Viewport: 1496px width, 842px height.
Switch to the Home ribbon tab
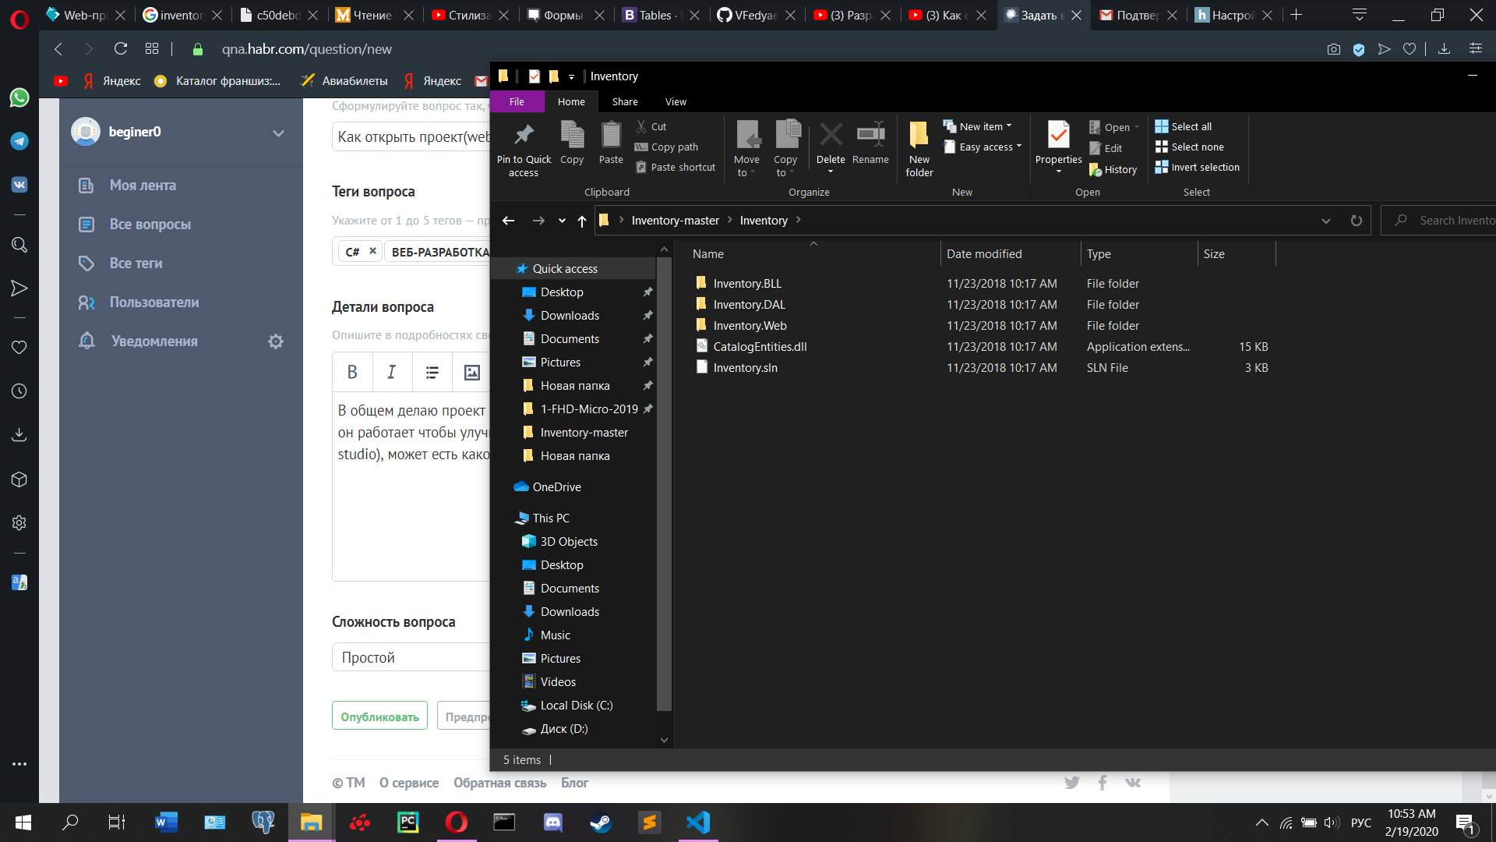point(571,101)
